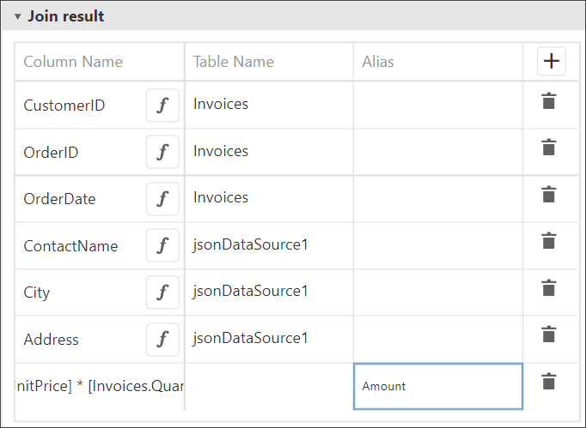Open expression editor for Address
586x428 pixels.
pyautogui.click(x=162, y=340)
